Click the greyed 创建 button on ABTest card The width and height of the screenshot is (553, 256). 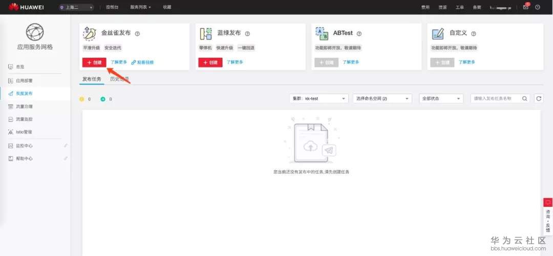coord(327,62)
